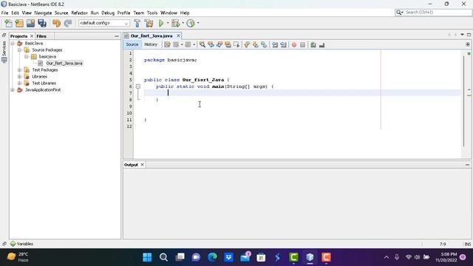Viewport: 473px width, 266px height.
Task: Click Find Selection magnifier in editor toolbar
Action: click(203, 44)
